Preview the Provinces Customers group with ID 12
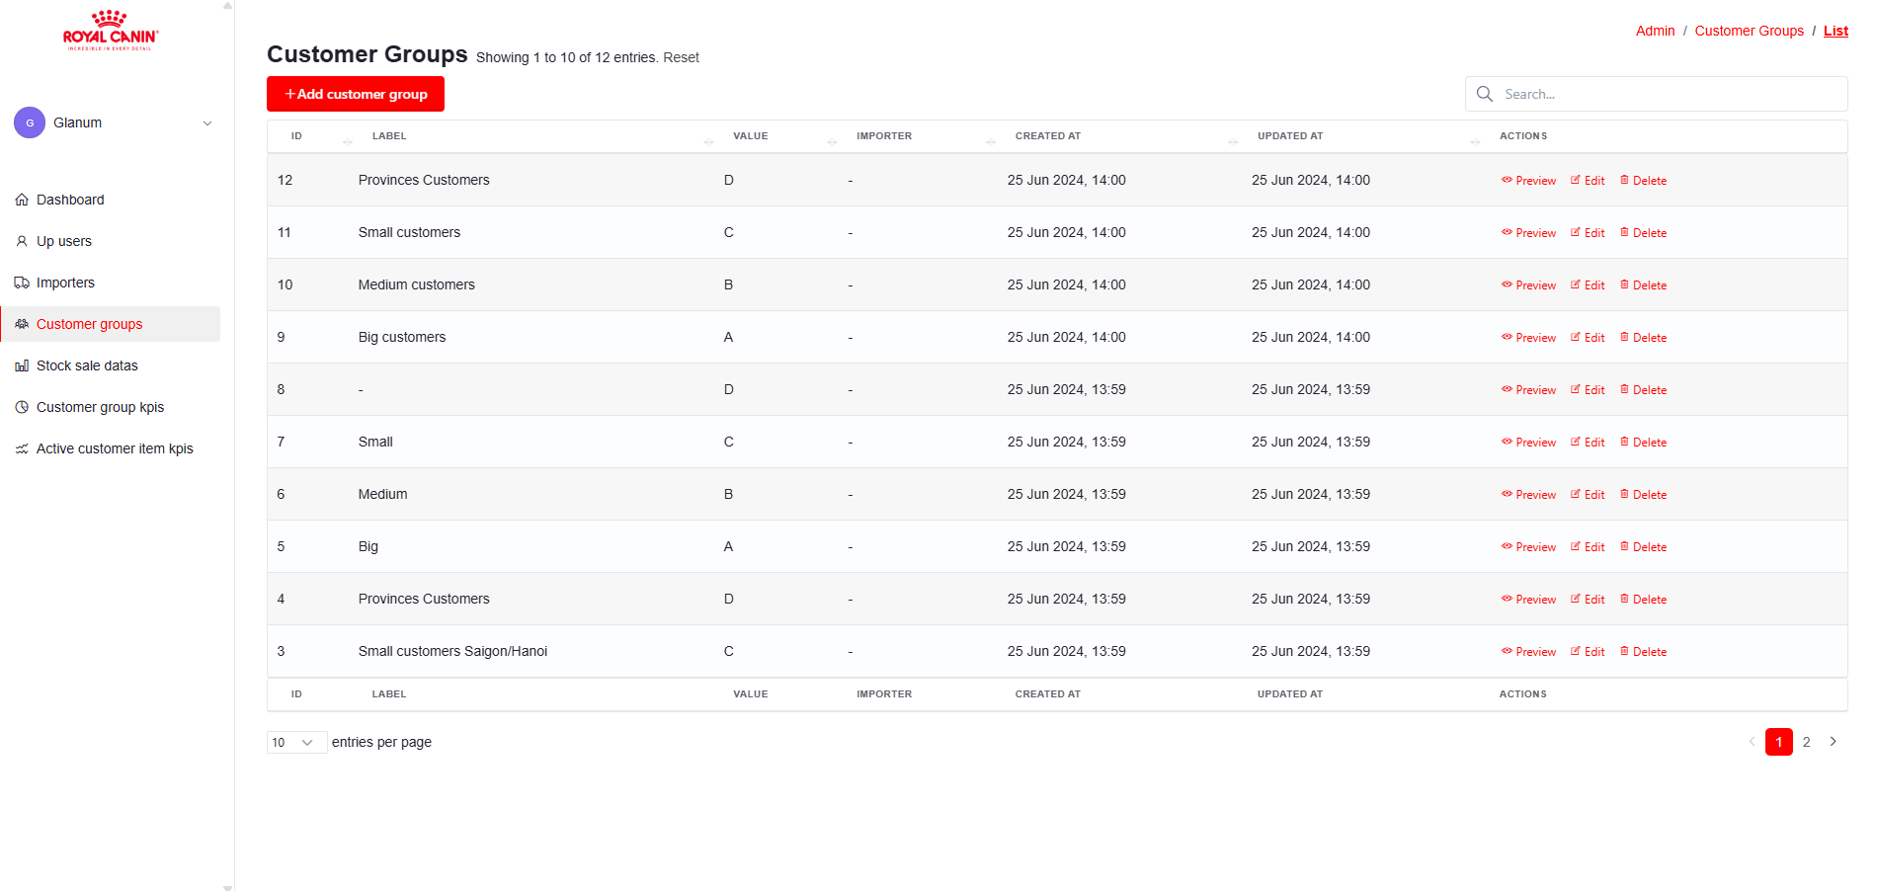The height and width of the screenshot is (891, 1877). tap(1528, 181)
